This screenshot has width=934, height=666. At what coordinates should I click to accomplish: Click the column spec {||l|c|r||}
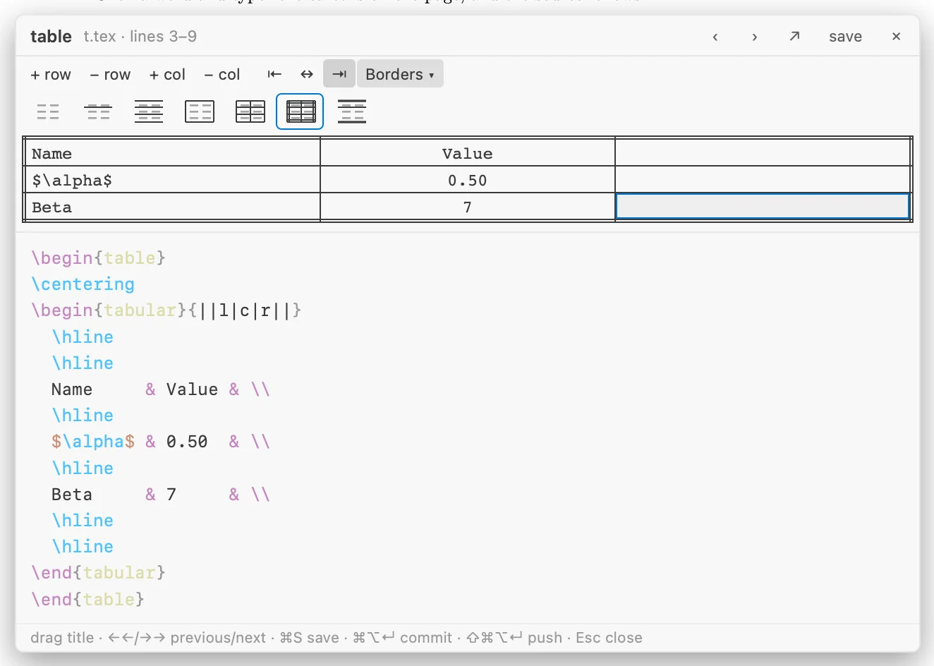click(245, 310)
